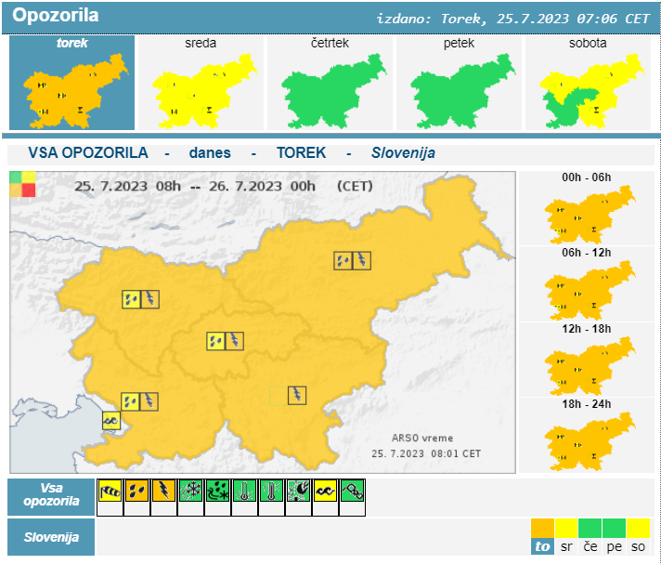The image size is (661, 564).
Task: Click the Vsa opozorila button
Action: click(51, 497)
